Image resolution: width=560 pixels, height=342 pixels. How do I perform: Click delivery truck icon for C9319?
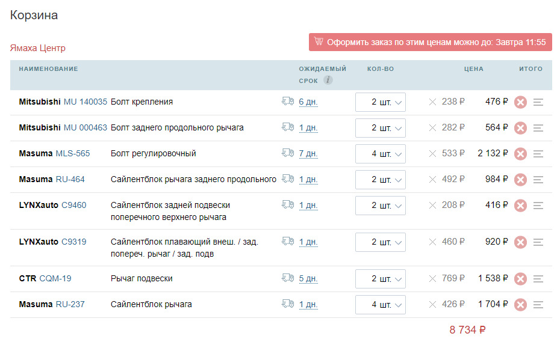coord(287,242)
